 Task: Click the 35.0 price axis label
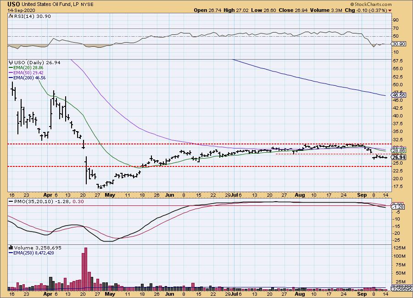coord(397,132)
